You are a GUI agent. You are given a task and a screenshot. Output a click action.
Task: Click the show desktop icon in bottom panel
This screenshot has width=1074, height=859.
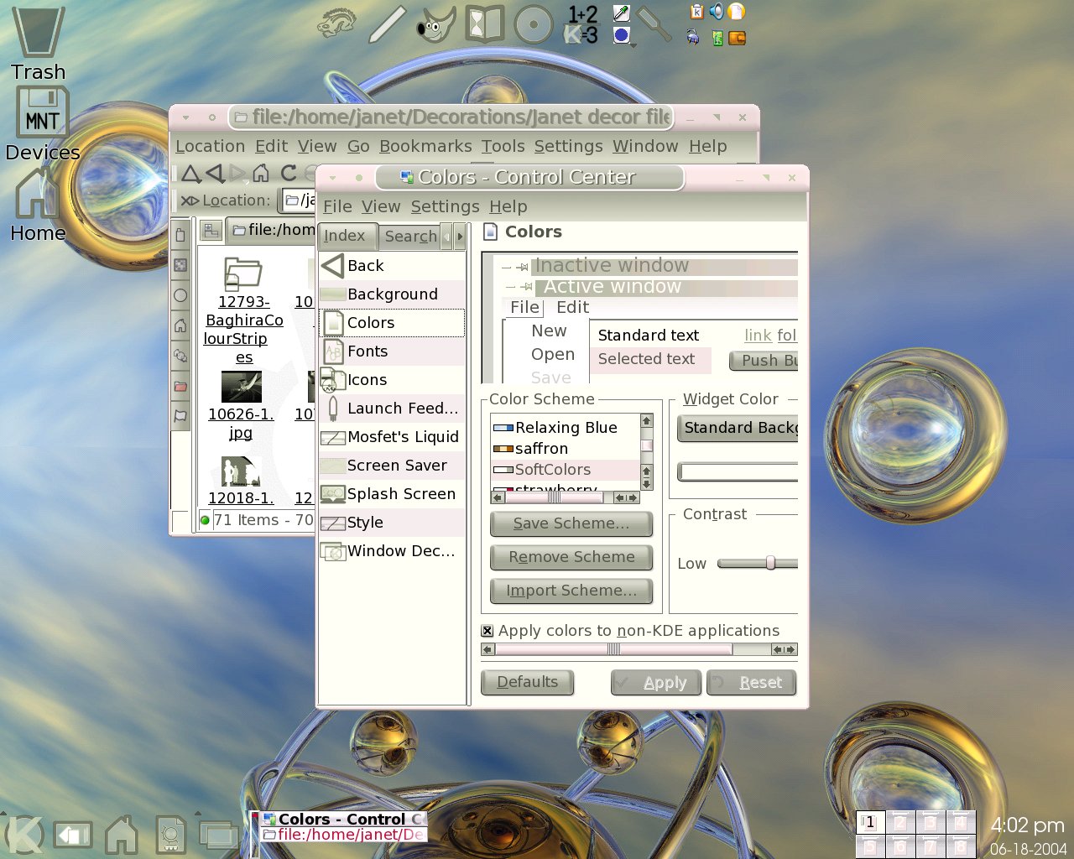click(x=73, y=835)
